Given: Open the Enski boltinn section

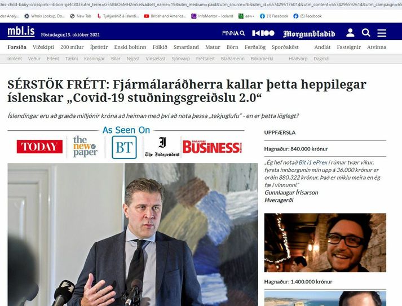Looking at the screenshot, I should point(130,47).
